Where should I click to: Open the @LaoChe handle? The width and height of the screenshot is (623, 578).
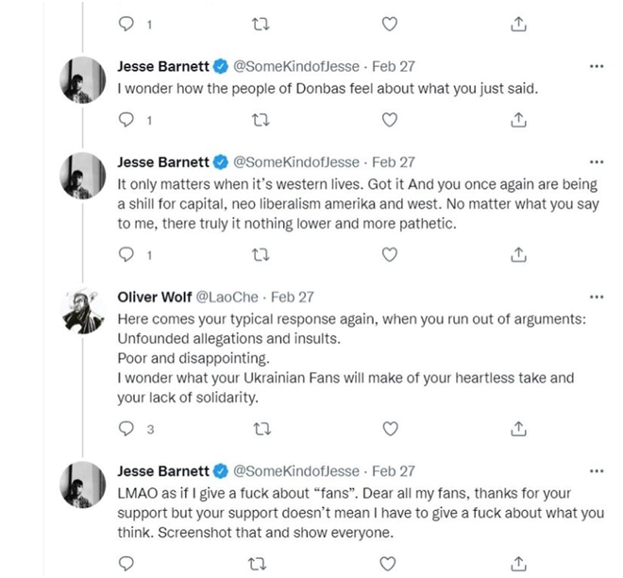[229, 296]
